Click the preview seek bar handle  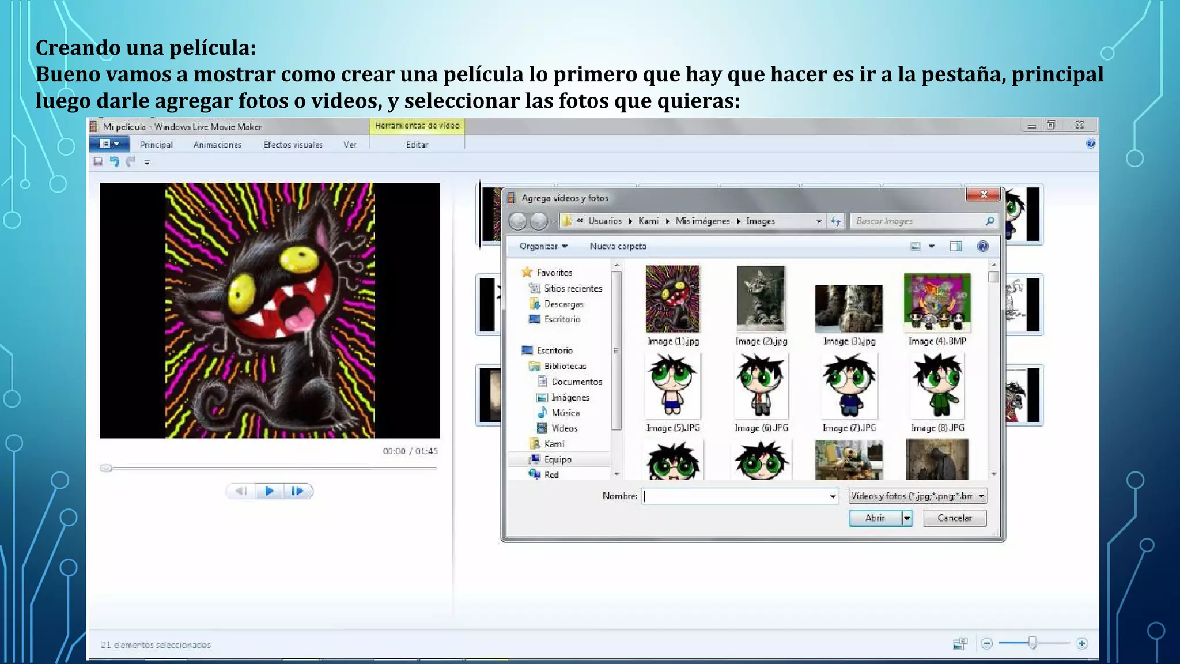pos(106,468)
